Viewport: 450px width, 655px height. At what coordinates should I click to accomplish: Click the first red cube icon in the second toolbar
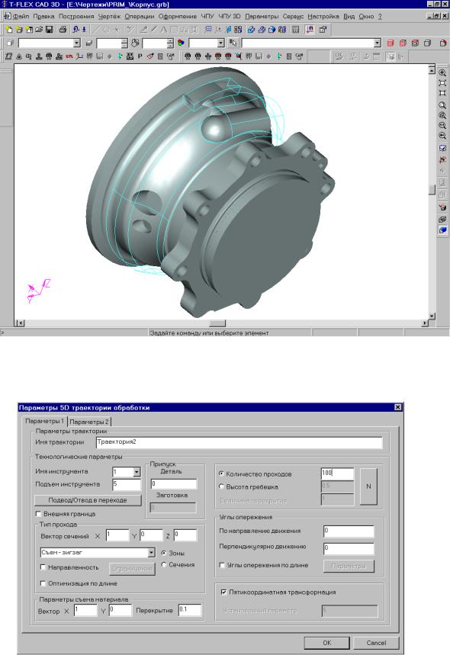click(391, 43)
